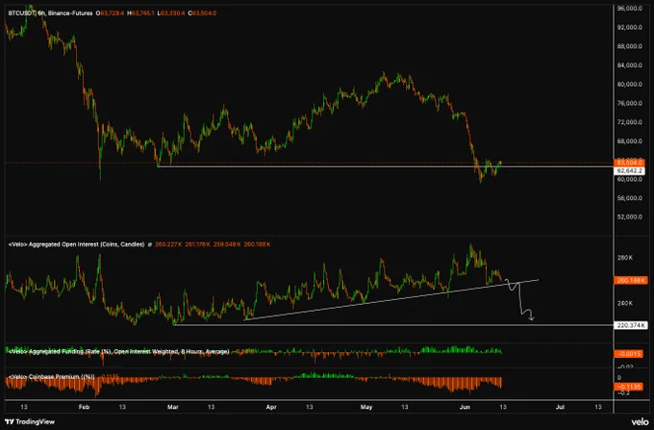Click the 72,000.0 price axis label
Viewport: 654px width, 430px height.
click(629, 122)
